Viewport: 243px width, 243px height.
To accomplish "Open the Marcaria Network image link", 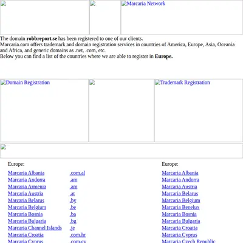I will tap(182, 17).
